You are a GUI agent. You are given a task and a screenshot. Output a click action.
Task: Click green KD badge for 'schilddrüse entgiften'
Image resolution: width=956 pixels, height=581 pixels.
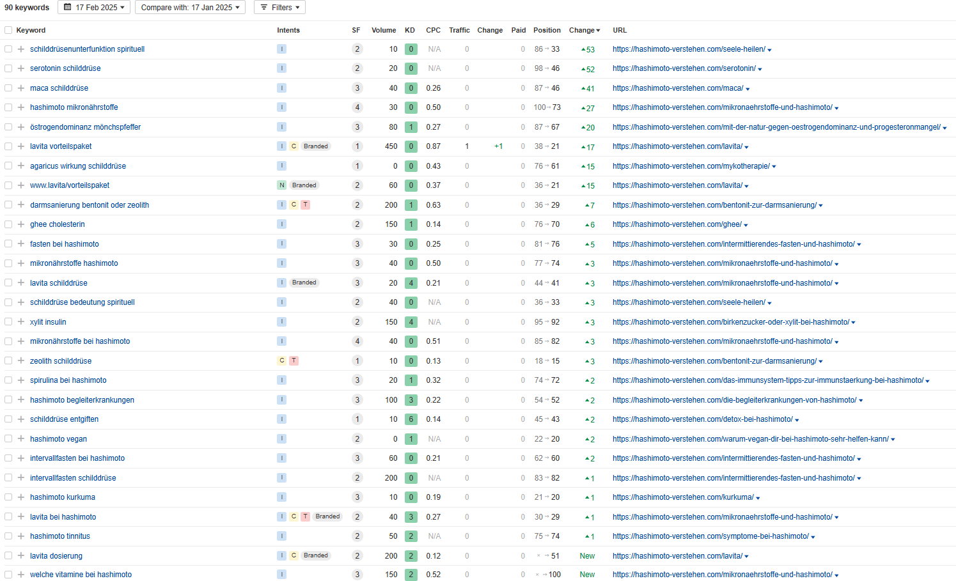coord(411,419)
